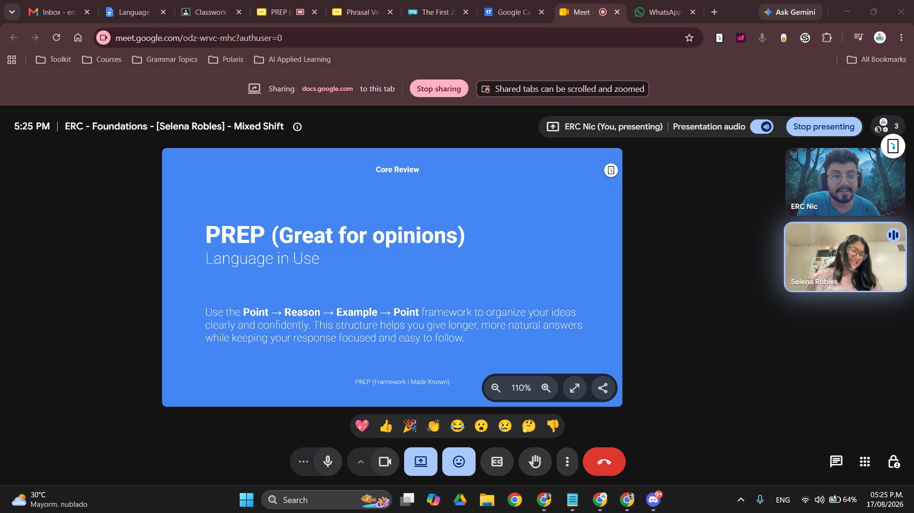Send the thumbs down reaction

pyautogui.click(x=553, y=426)
